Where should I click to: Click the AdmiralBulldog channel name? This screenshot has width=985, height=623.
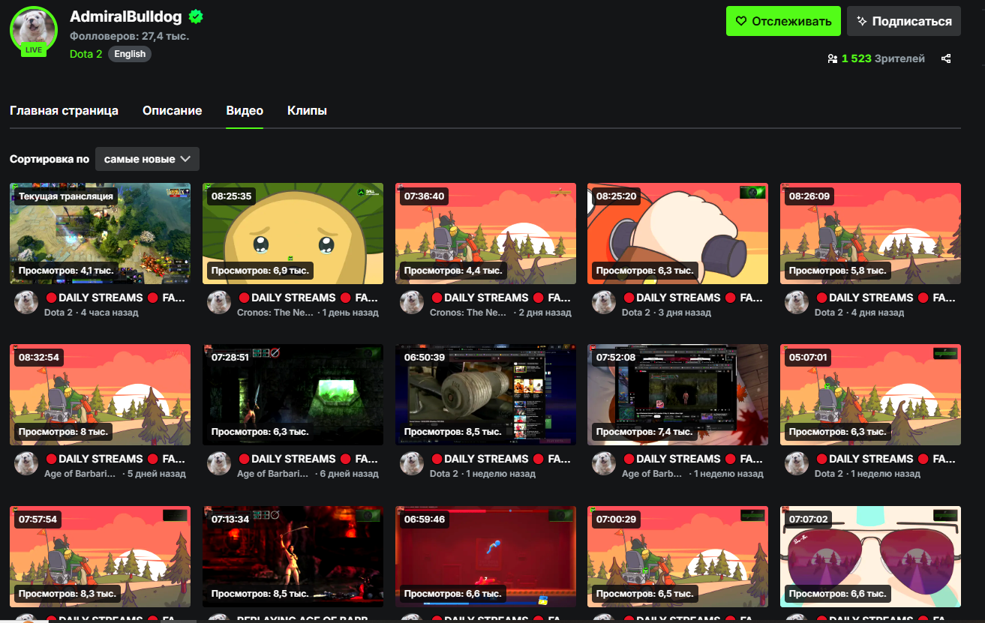tap(126, 16)
